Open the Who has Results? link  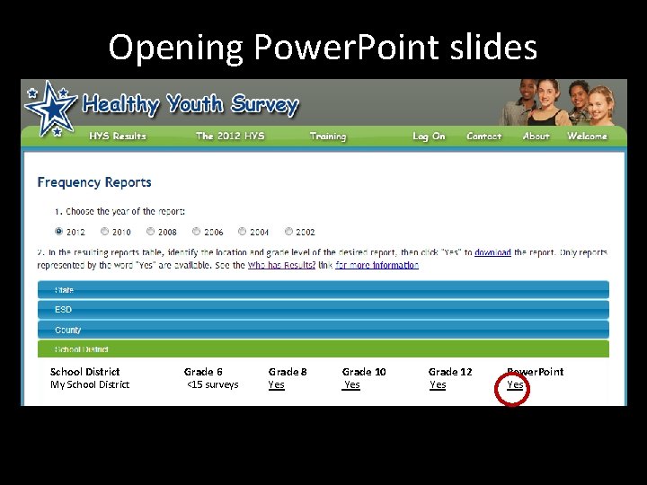coord(281,265)
